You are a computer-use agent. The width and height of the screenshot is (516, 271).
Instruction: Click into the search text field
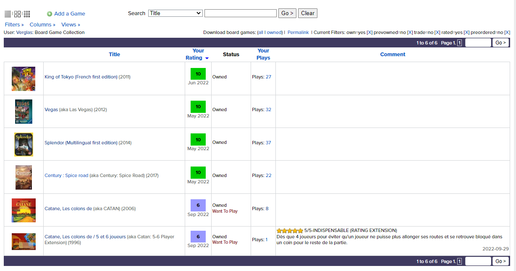240,13
